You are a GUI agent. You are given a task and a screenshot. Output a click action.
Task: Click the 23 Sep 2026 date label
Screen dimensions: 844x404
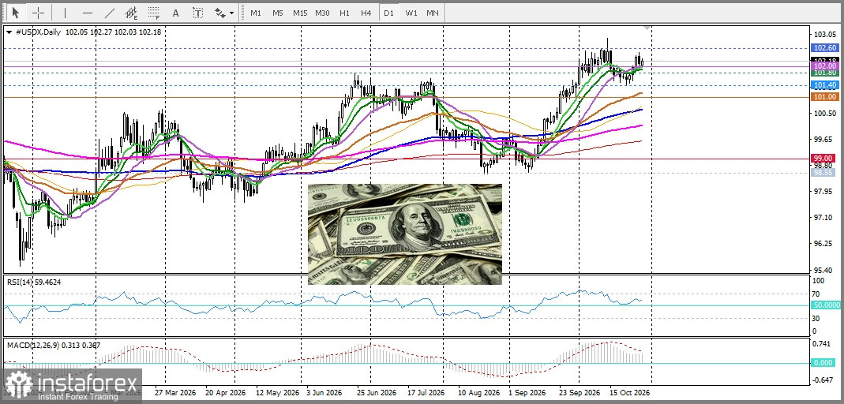(x=580, y=392)
